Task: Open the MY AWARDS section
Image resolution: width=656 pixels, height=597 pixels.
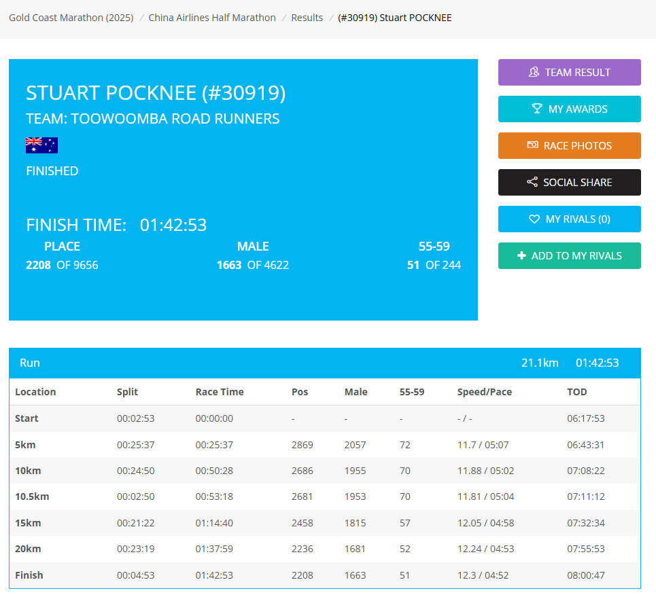Action: click(569, 109)
